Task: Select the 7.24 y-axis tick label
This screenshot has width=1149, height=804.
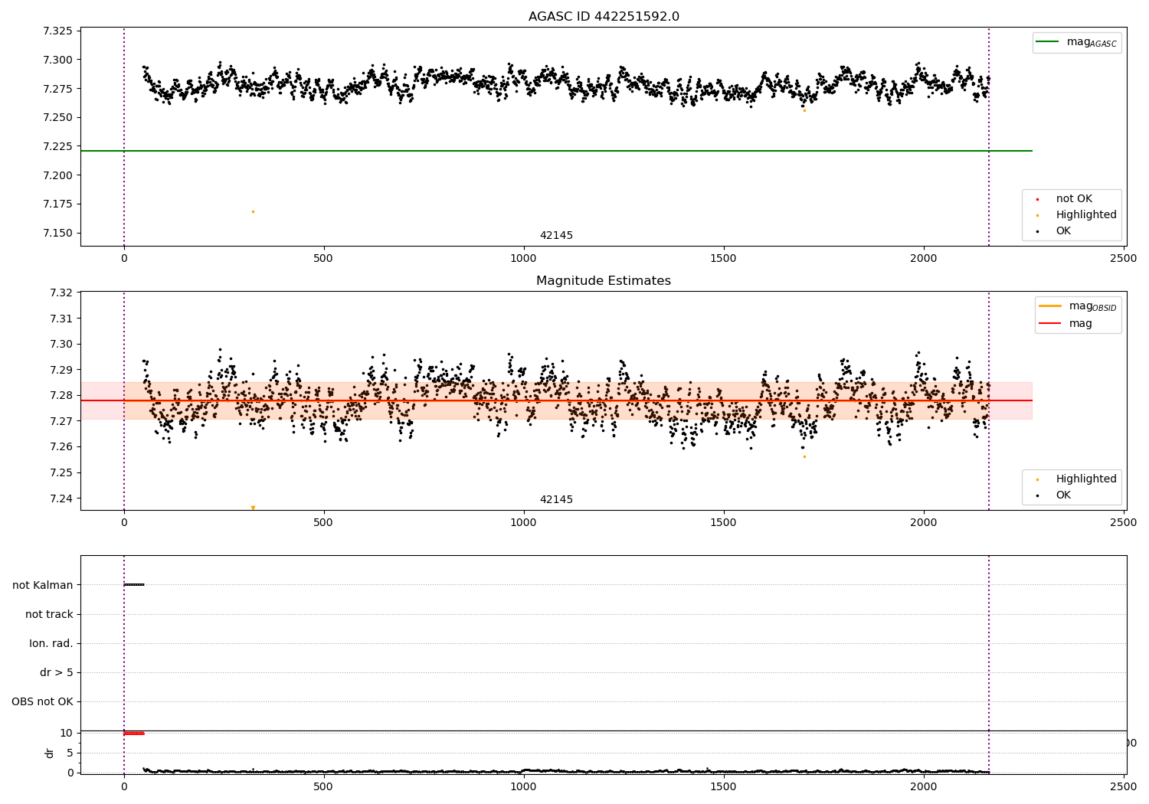Action: (x=61, y=498)
